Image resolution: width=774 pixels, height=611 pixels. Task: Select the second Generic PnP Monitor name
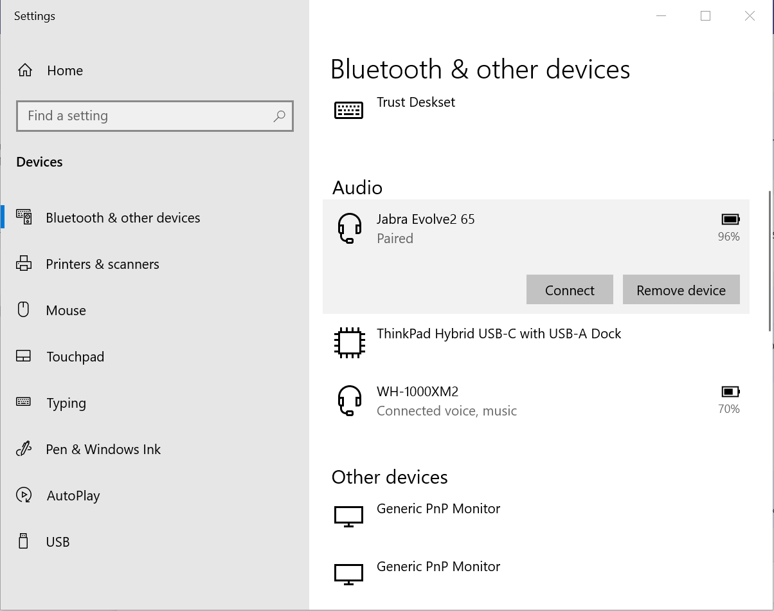pyautogui.click(x=438, y=567)
